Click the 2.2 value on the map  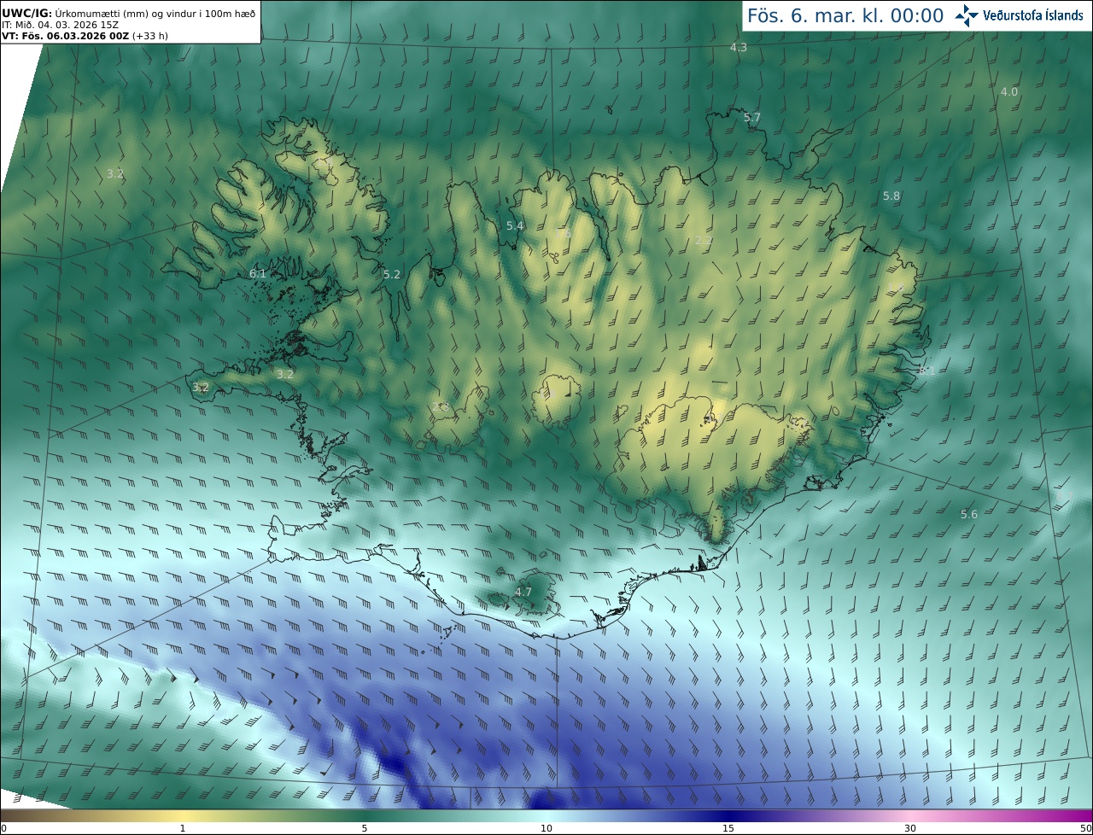[x=704, y=241]
